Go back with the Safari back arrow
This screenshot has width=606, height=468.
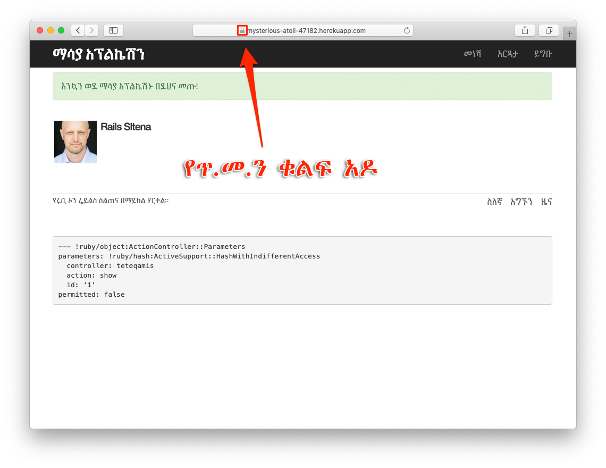(x=78, y=30)
